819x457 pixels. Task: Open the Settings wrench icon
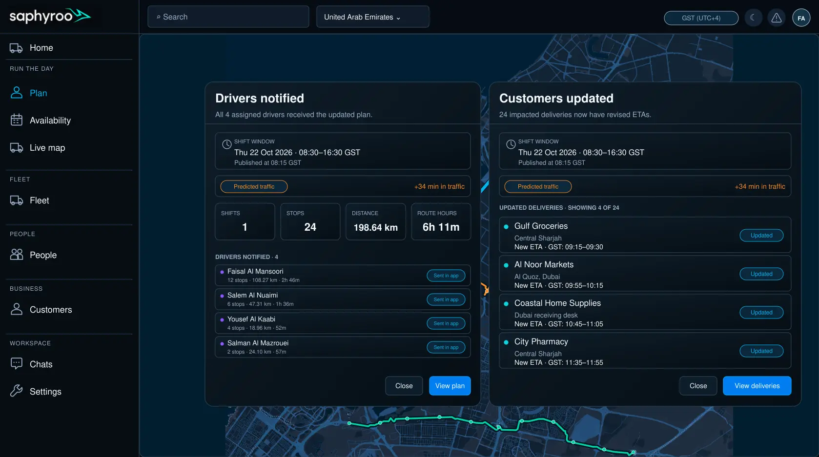coord(17,391)
